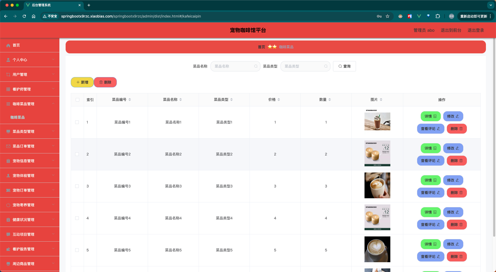Sort table by 图片 column arrows
The height and width of the screenshot is (272, 496).
pyautogui.click(x=381, y=100)
